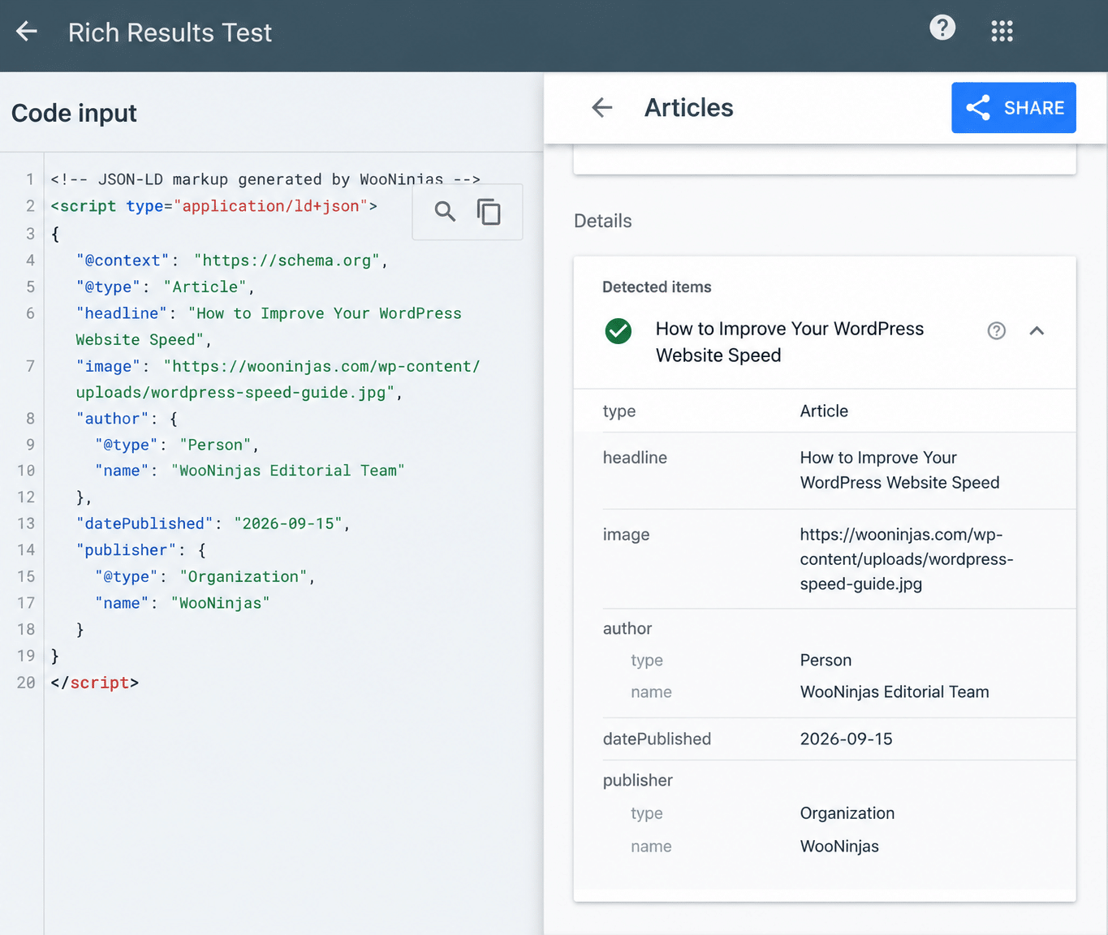Click the publisher name value 'WooNinjas' in details
This screenshot has width=1108, height=935.
pyautogui.click(x=839, y=847)
